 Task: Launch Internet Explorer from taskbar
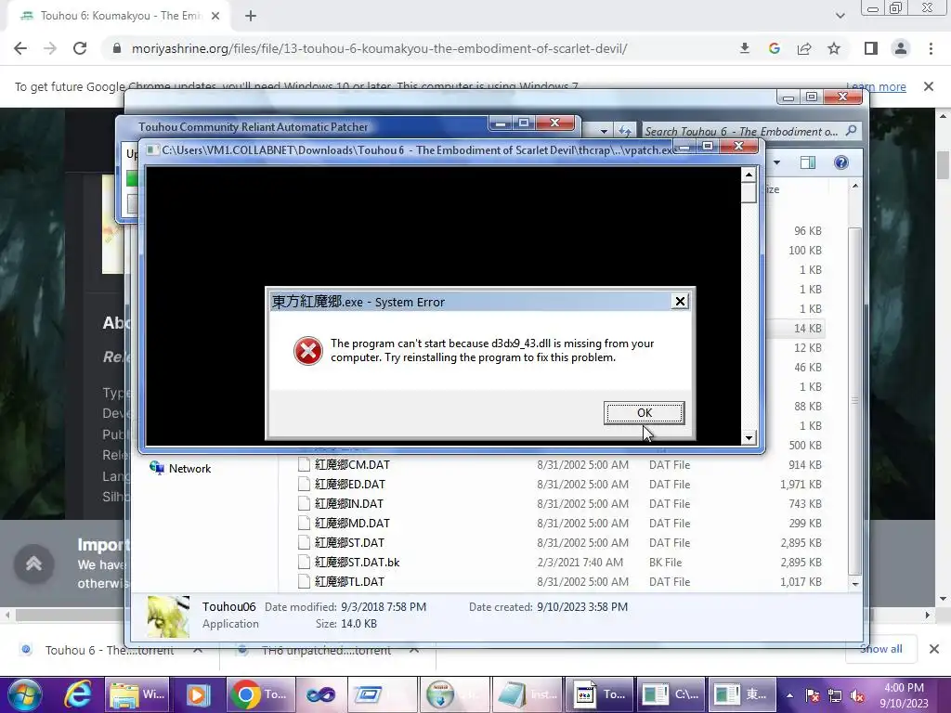point(77,694)
